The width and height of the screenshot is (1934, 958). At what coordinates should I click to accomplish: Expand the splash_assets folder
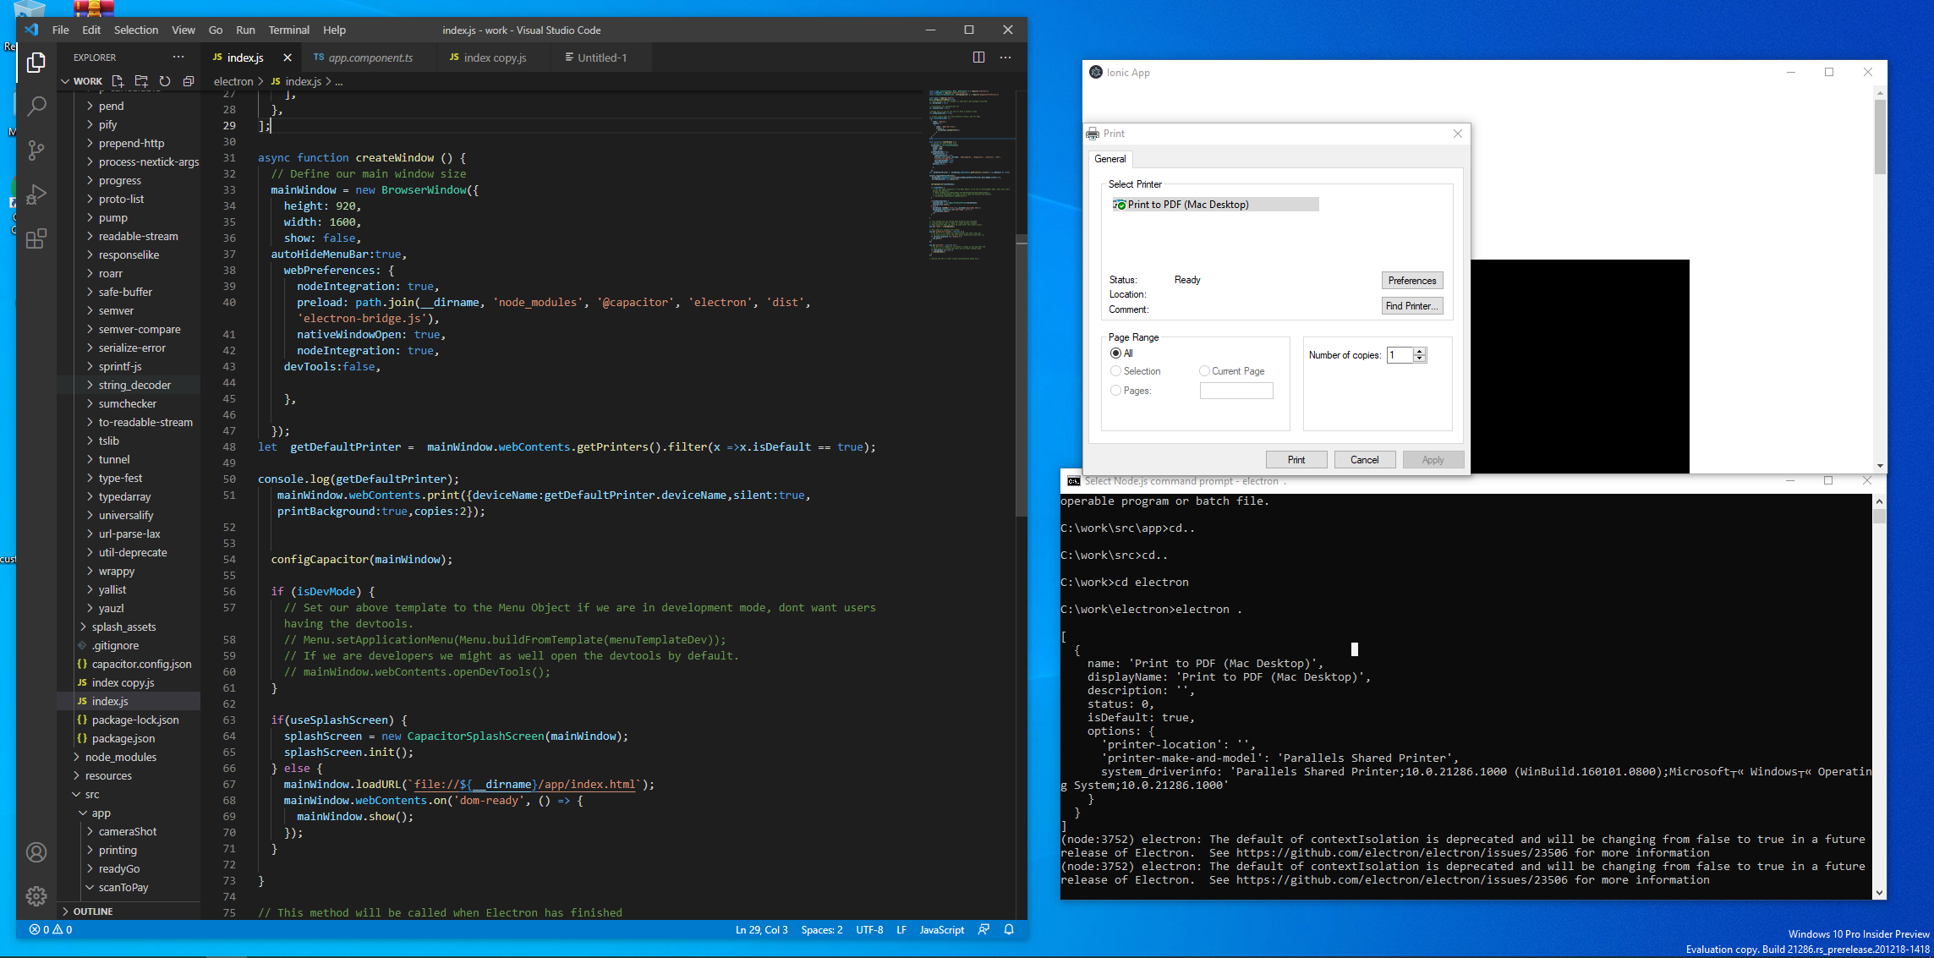click(x=125, y=627)
